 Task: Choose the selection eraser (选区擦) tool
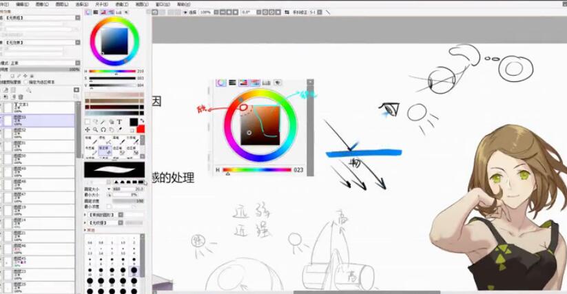point(133,151)
